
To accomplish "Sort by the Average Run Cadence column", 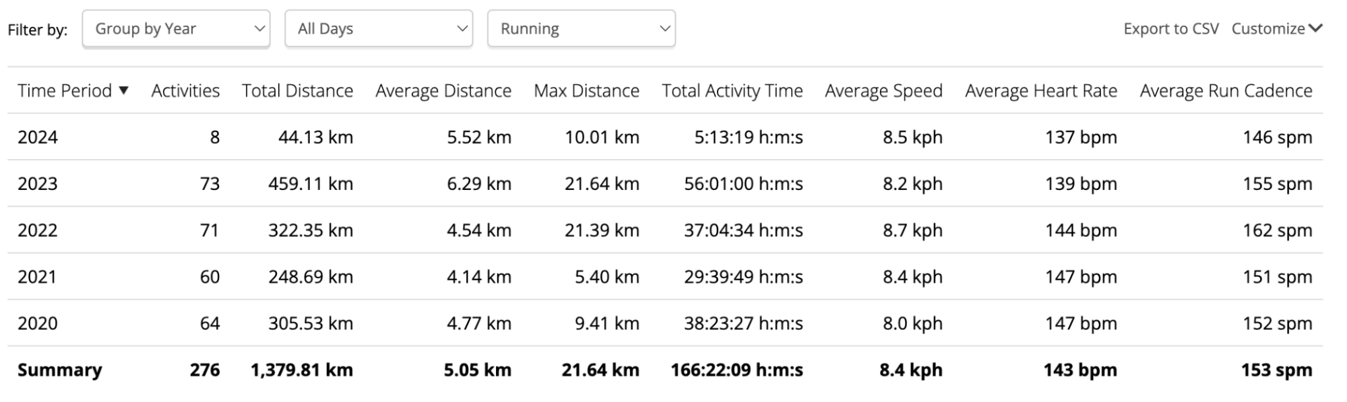I will point(1226,91).
